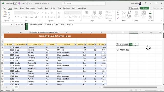Click the Bob Flisser account avatar

140,3
